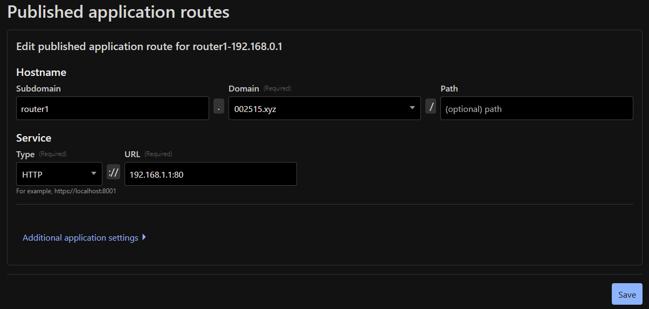Click the URL (Required) label
Image resolution: width=649 pixels, height=309 pixels.
(148, 154)
